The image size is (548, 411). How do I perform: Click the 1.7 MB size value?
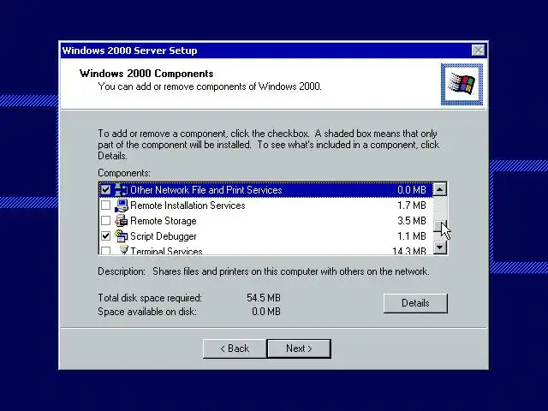[412, 205]
